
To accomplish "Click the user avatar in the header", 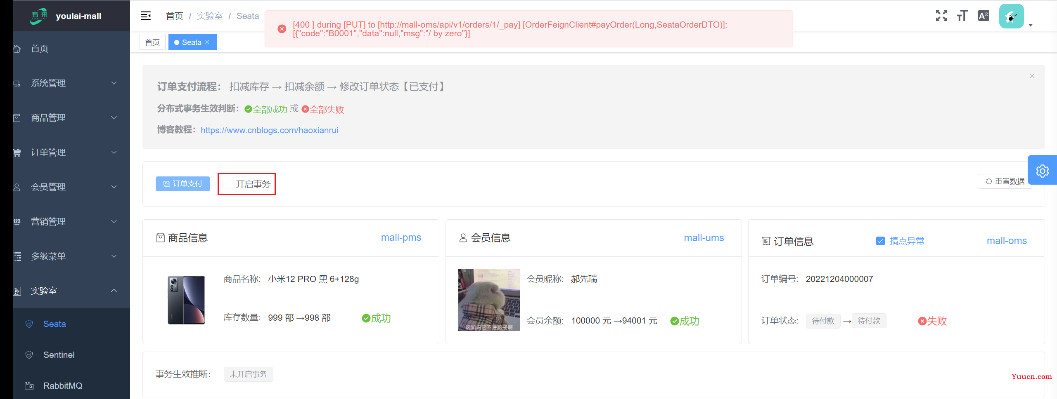I will click(1011, 16).
